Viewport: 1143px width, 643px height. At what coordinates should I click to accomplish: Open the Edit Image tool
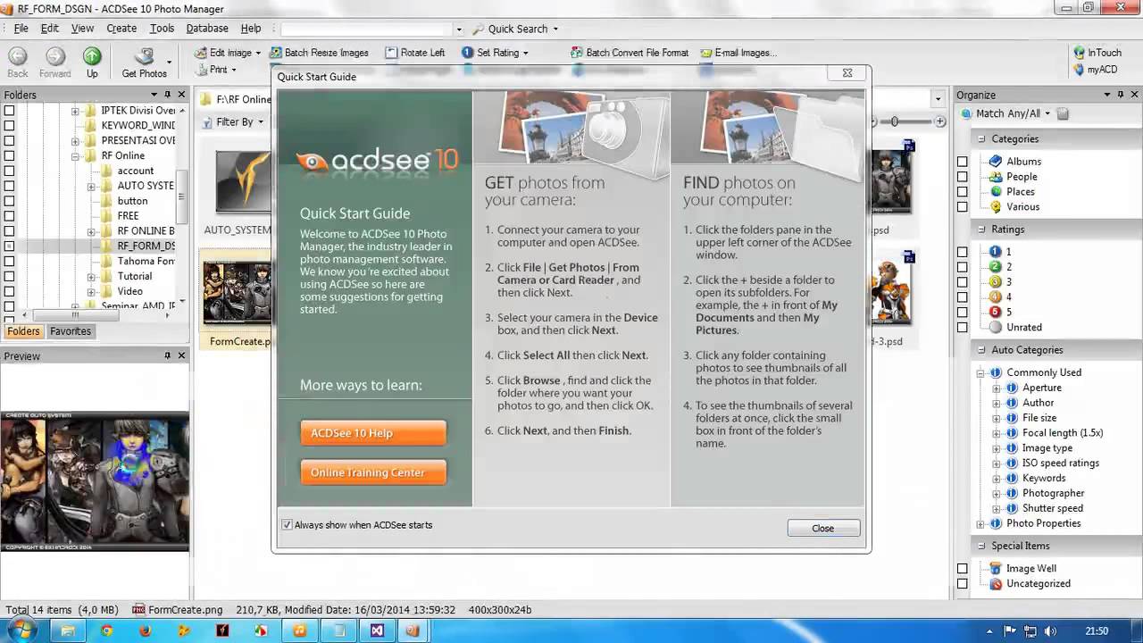[x=229, y=53]
